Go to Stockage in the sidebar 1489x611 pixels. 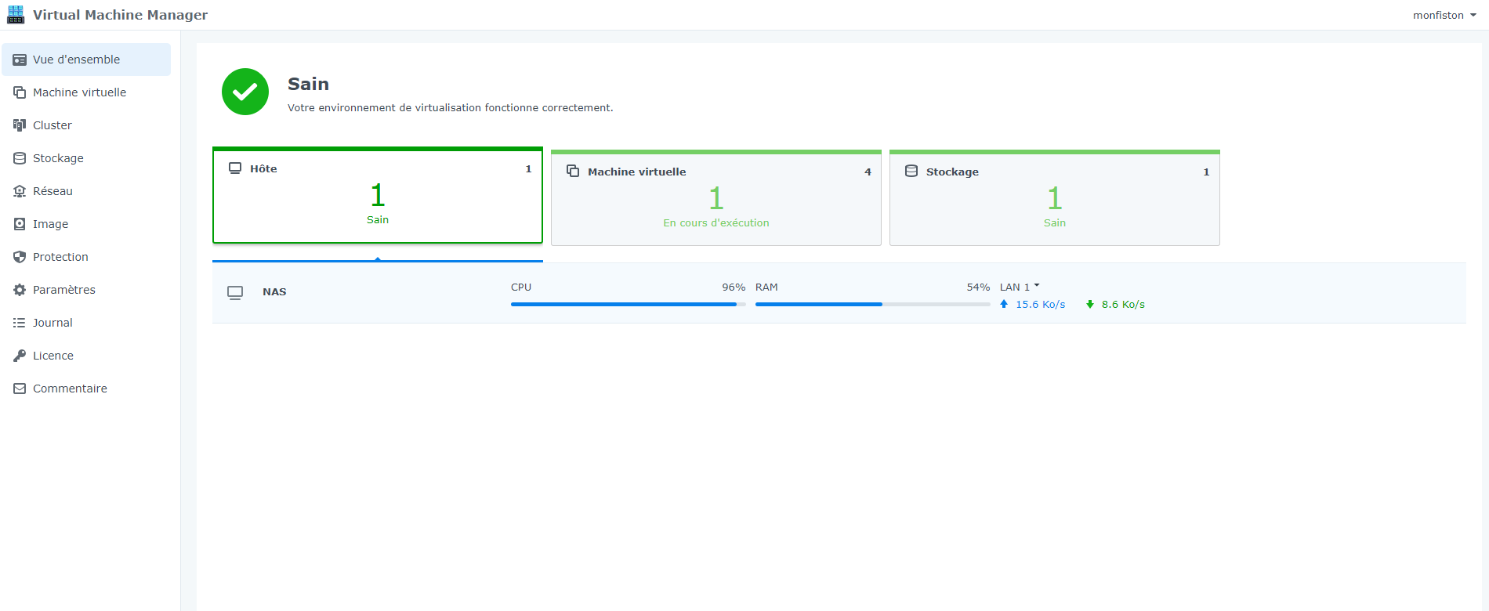tap(58, 158)
